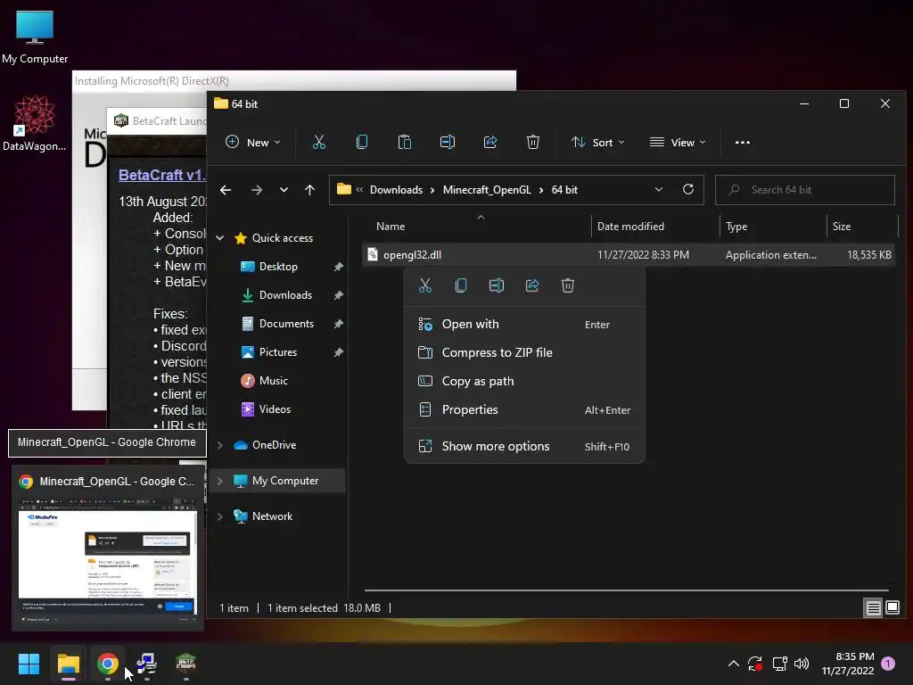Click the Google Chrome taskbar icon
The image size is (913, 685).
[108, 664]
